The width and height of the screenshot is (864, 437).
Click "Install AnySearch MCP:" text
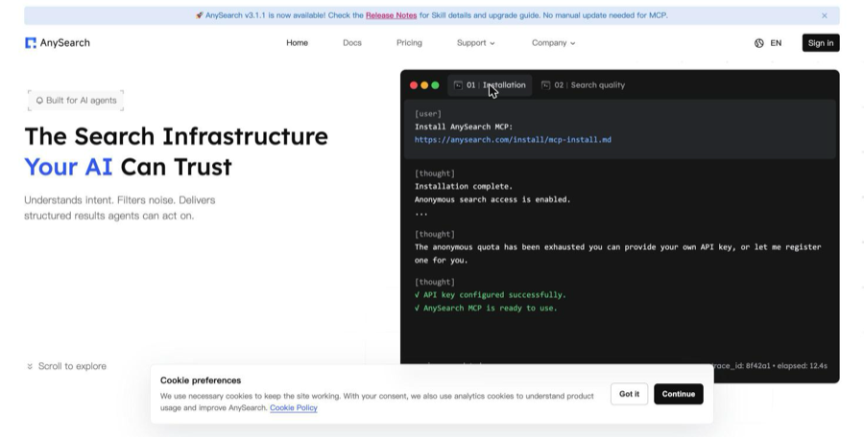(x=464, y=126)
